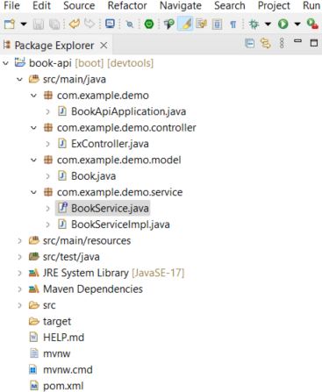Maximize the Package Explorer view
The width and height of the screenshot is (322, 392).
(314, 43)
